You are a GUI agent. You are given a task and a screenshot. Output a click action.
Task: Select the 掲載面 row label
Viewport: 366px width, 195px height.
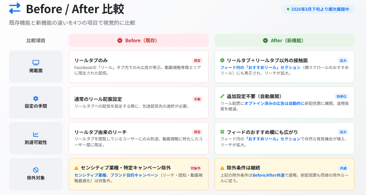click(36, 71)
